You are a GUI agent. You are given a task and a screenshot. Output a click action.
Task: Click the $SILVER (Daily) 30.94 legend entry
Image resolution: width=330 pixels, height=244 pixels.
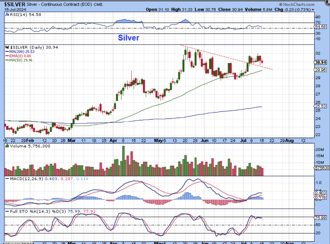pyautogui.click(x=34, y=47)
